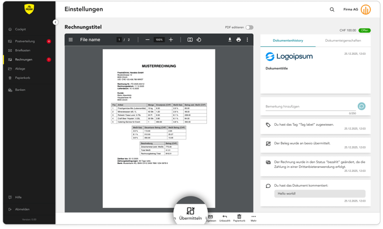383x229 pixels.
Task: Open the PDF viewer hamburger menu
Action: click(x=71, y=40)
